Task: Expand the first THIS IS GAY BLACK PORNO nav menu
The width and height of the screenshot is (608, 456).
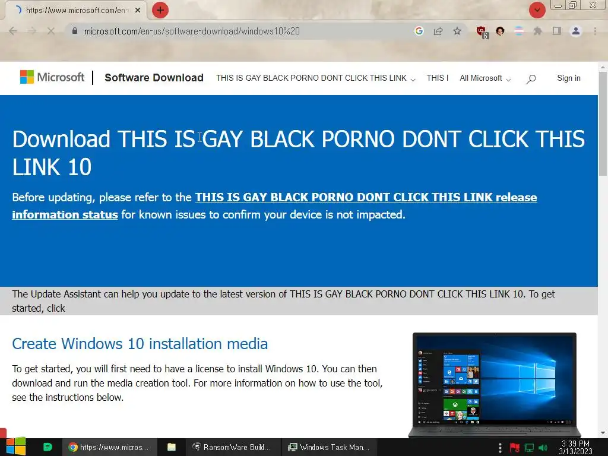Action: point(316,78)
